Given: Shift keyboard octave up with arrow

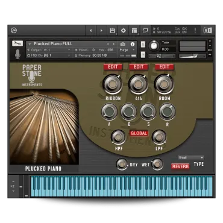Looking at the screenshot, I should point(13,181).
